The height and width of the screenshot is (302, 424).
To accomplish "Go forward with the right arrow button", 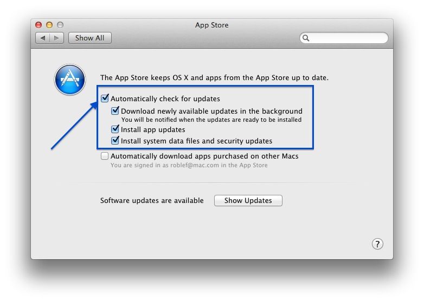I will click(x=57, y=38).
